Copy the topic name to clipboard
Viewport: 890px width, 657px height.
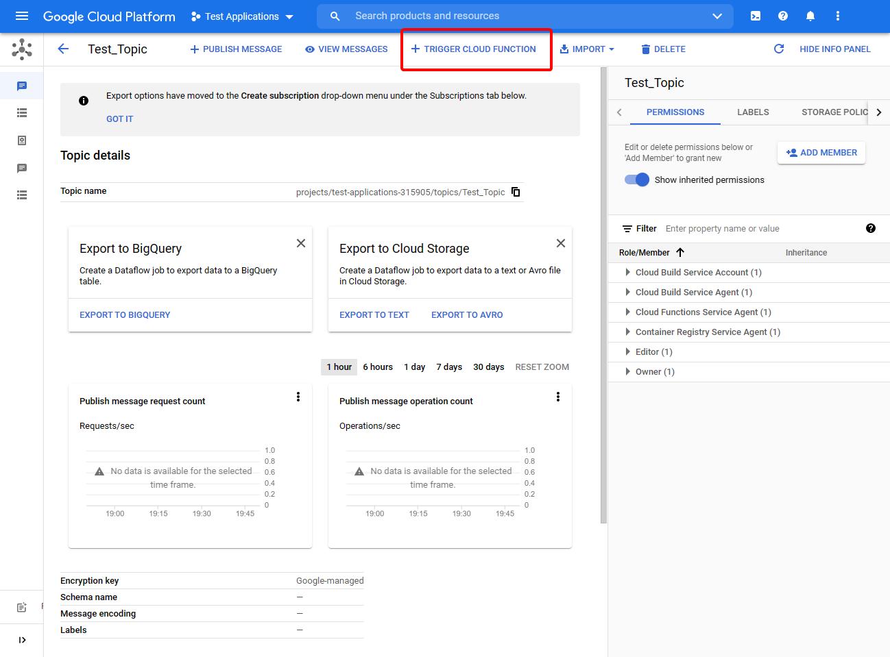coord(516,192)
